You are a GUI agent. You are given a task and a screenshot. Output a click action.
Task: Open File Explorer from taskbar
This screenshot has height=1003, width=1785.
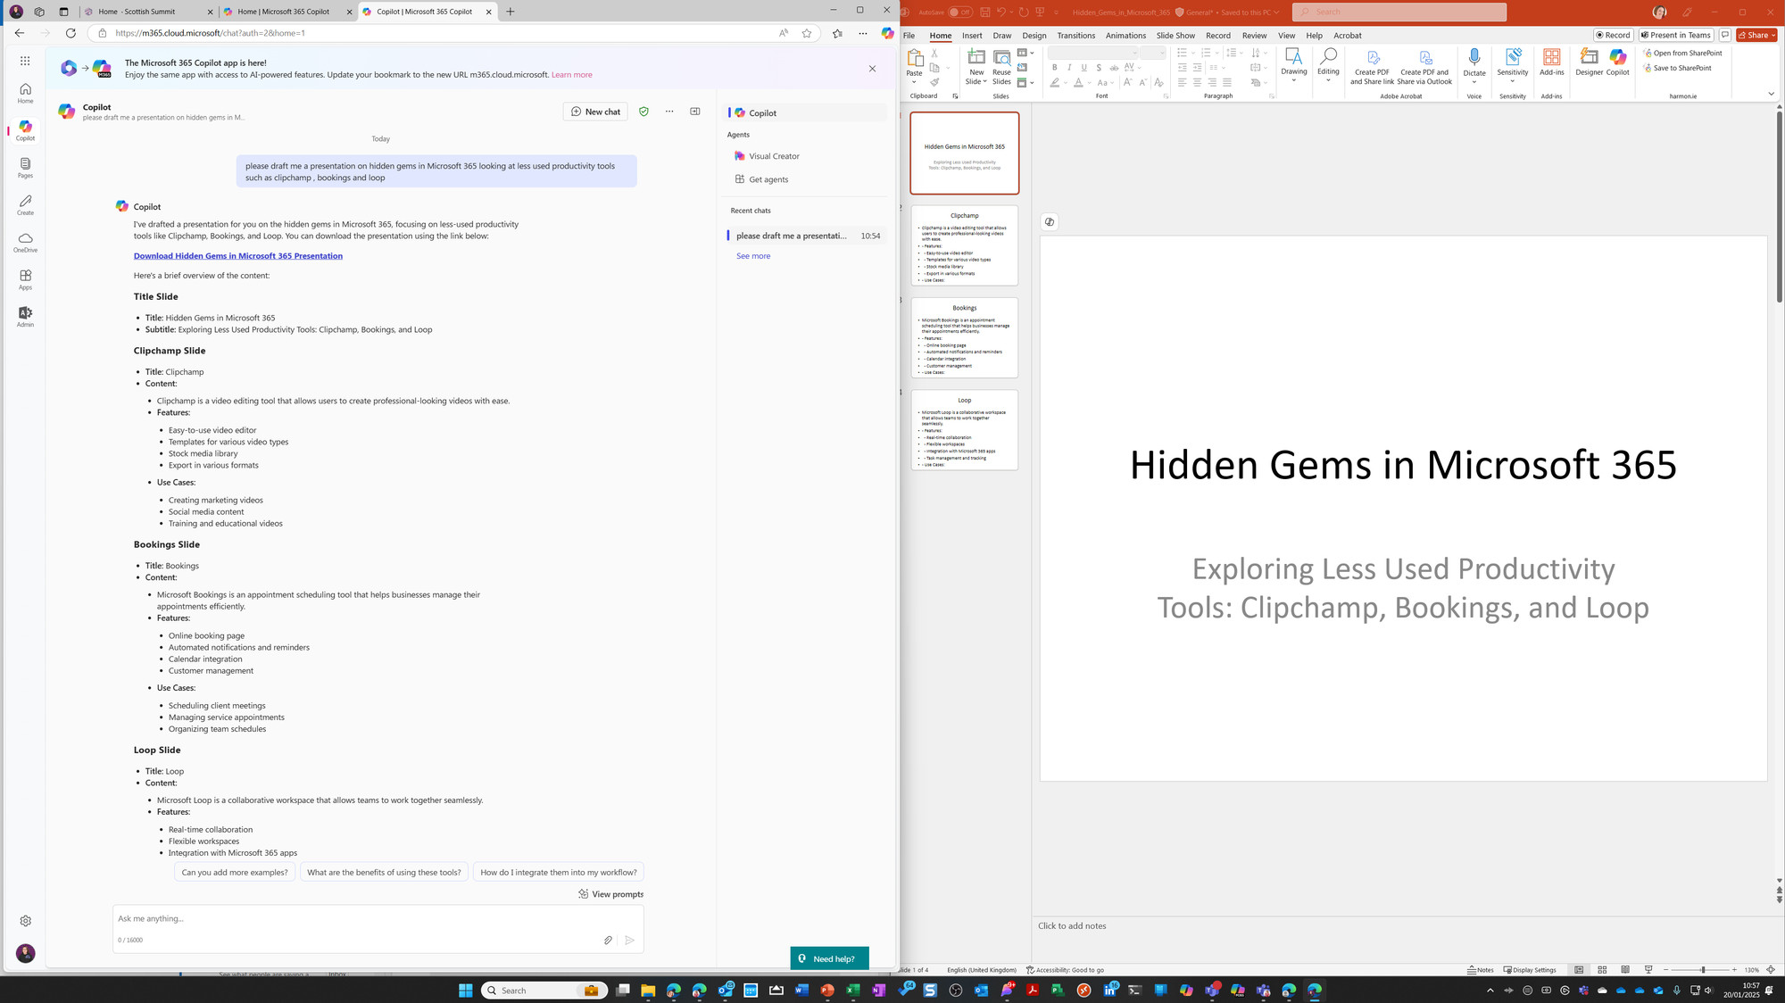648,991
